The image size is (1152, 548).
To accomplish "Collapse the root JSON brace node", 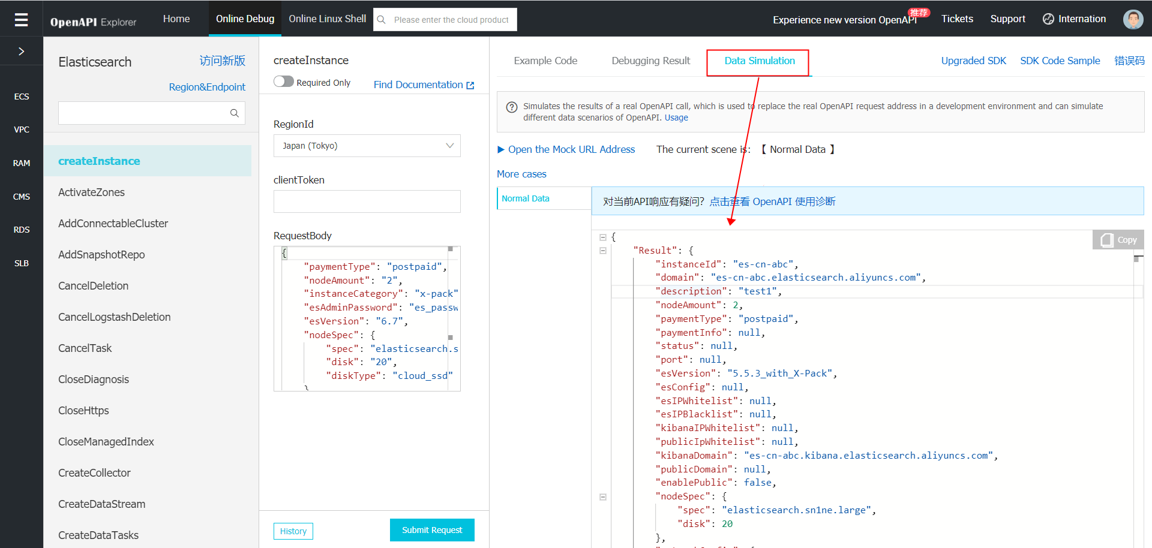I will pyautogui.click(x=603, y=237).
